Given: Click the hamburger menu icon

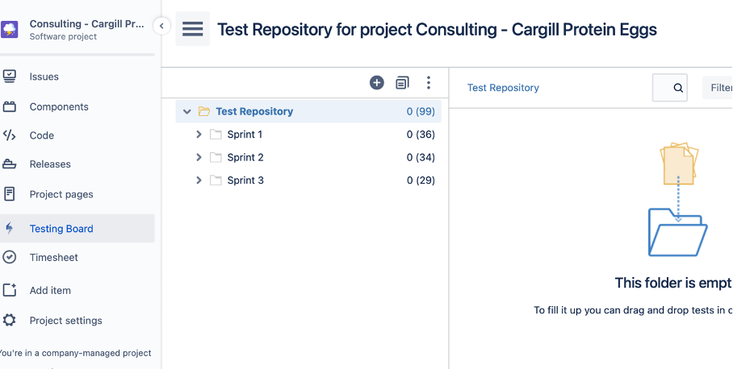Looking at the screenshot, I should [x=192, y=29].
